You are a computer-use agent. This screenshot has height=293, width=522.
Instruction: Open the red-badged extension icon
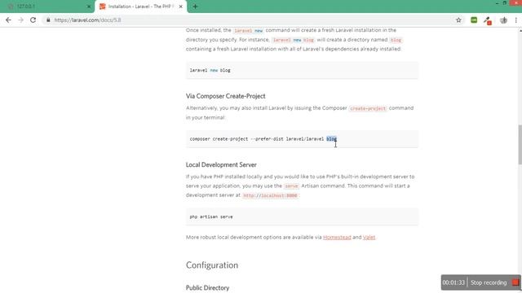pyautogui.click(x=488, y=20)
